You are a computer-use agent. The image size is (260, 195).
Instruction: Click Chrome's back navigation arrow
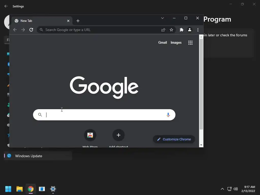tap(15, 30)
